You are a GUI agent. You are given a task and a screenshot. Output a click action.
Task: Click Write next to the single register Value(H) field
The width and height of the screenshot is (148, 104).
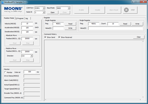[70, 28]
